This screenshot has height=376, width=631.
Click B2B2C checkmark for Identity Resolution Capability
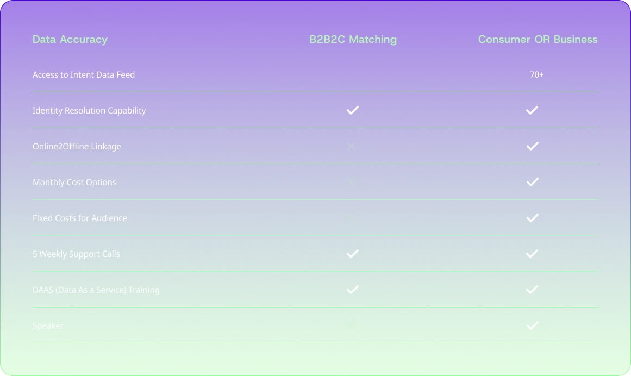(x=353, y=110)
